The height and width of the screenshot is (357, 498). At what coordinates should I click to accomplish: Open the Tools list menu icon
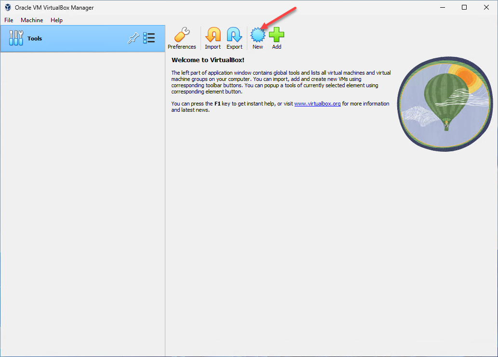click(x=149, y=38)
